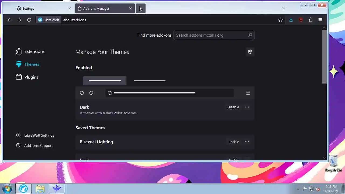The height and width of the screenshot is (194, 345).
Task: Open a new tab
Action: coord(141,8)
